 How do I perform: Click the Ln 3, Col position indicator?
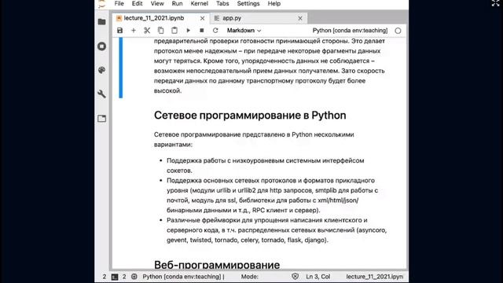pos(318,277)
